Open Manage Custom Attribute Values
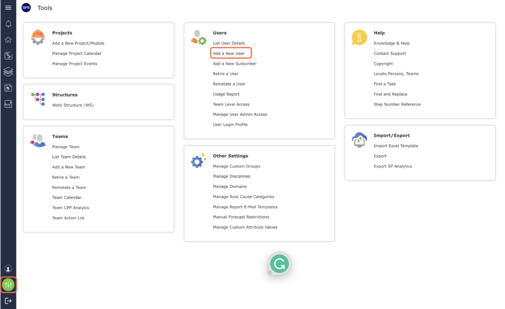 [x=245, y=227]
